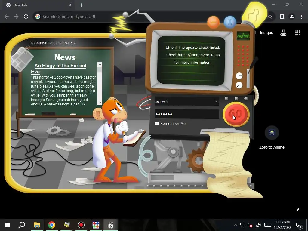Click the Chrome address bar search field

tap(137, 17)
